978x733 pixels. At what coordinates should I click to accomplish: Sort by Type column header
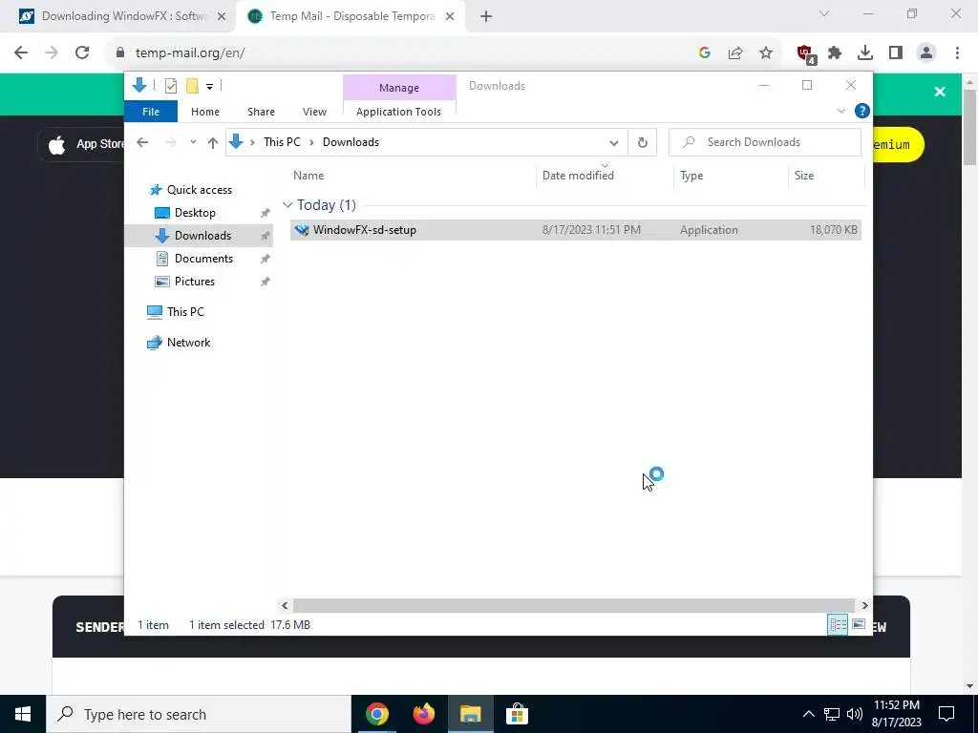click(731, 176)
